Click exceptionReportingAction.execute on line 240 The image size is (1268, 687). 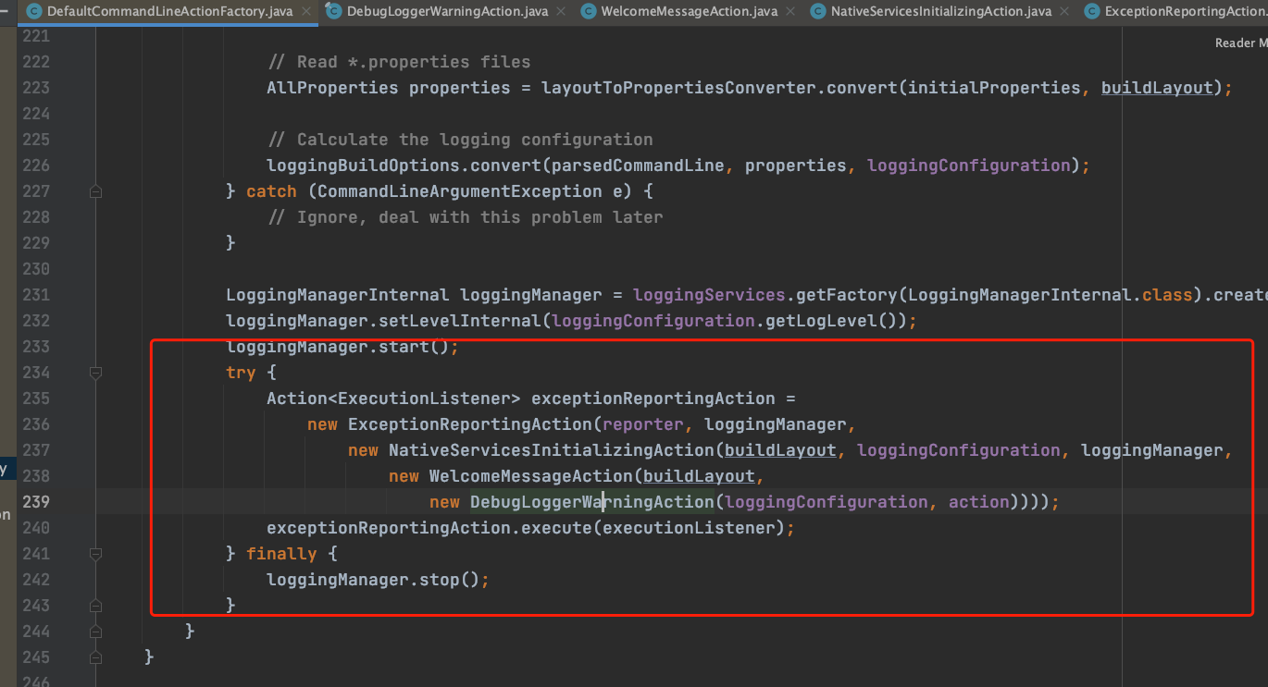pyautogui.click(x=429, y=528)
